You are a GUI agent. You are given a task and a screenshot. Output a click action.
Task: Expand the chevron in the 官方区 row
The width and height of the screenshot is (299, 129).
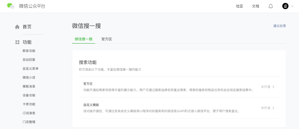[x=274, y=87]
